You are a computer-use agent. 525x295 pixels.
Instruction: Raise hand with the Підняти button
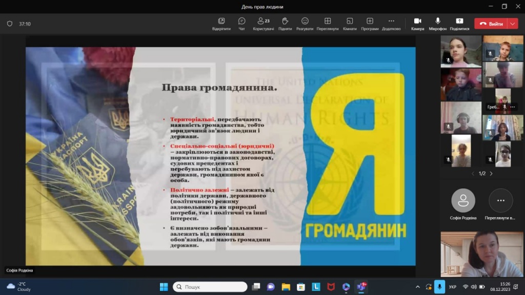(x=285, y=24)
